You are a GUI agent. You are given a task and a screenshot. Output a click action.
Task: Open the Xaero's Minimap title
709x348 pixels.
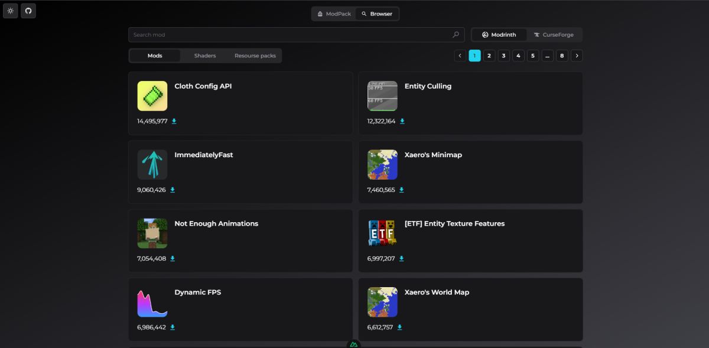(x=433, y=155)
